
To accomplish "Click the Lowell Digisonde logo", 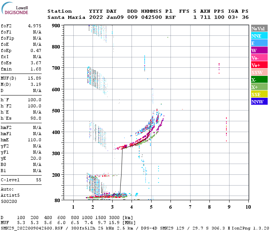I will point(15,8).
